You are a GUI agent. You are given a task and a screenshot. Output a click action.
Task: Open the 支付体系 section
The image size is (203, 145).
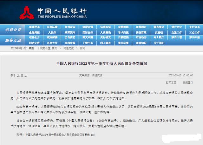point(194,27)
